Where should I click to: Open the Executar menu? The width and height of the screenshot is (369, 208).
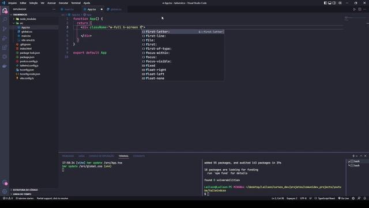63,3
